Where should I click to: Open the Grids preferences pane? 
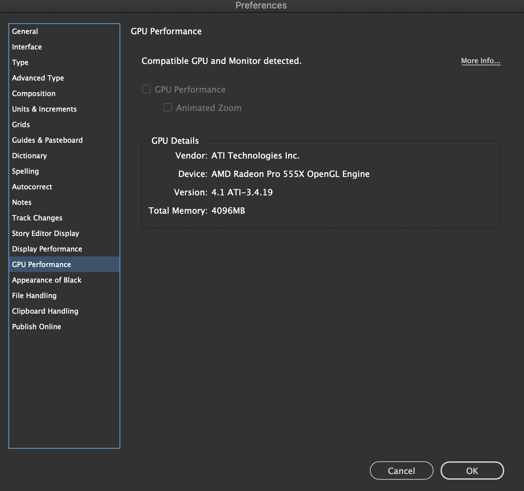[21, 124]
